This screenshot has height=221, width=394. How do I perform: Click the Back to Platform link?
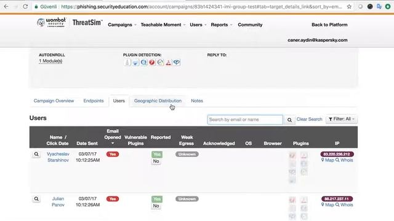click(x=329, y=25)
